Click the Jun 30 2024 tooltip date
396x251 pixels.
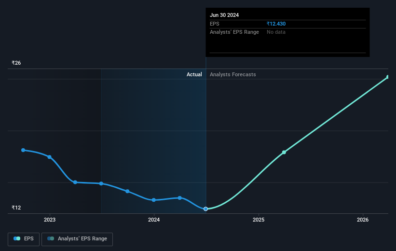point(224,15)
